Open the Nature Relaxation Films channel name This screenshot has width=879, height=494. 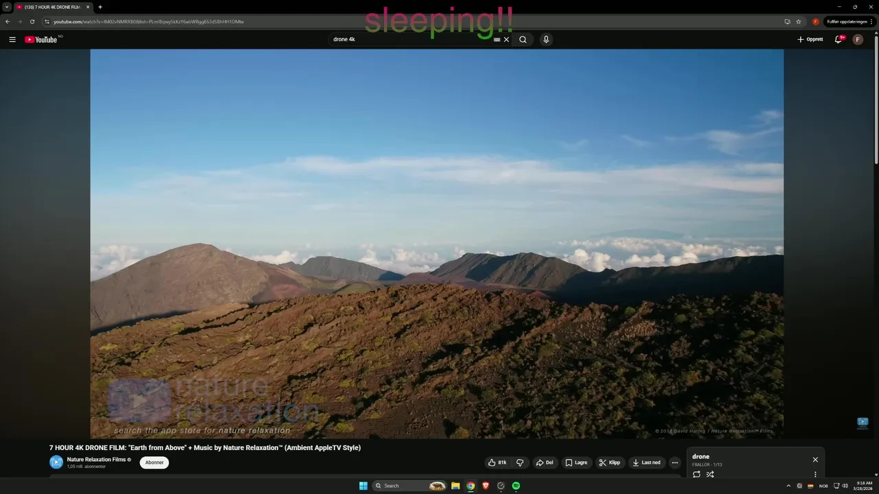coord(96,460)
